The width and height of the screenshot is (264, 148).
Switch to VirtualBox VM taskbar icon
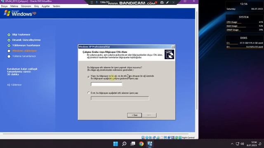coord(150,144)
